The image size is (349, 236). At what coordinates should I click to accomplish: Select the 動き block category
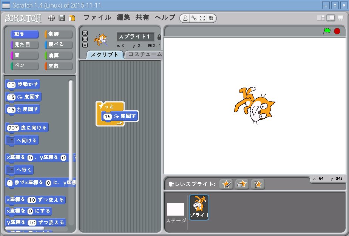(x=25, y=34)
